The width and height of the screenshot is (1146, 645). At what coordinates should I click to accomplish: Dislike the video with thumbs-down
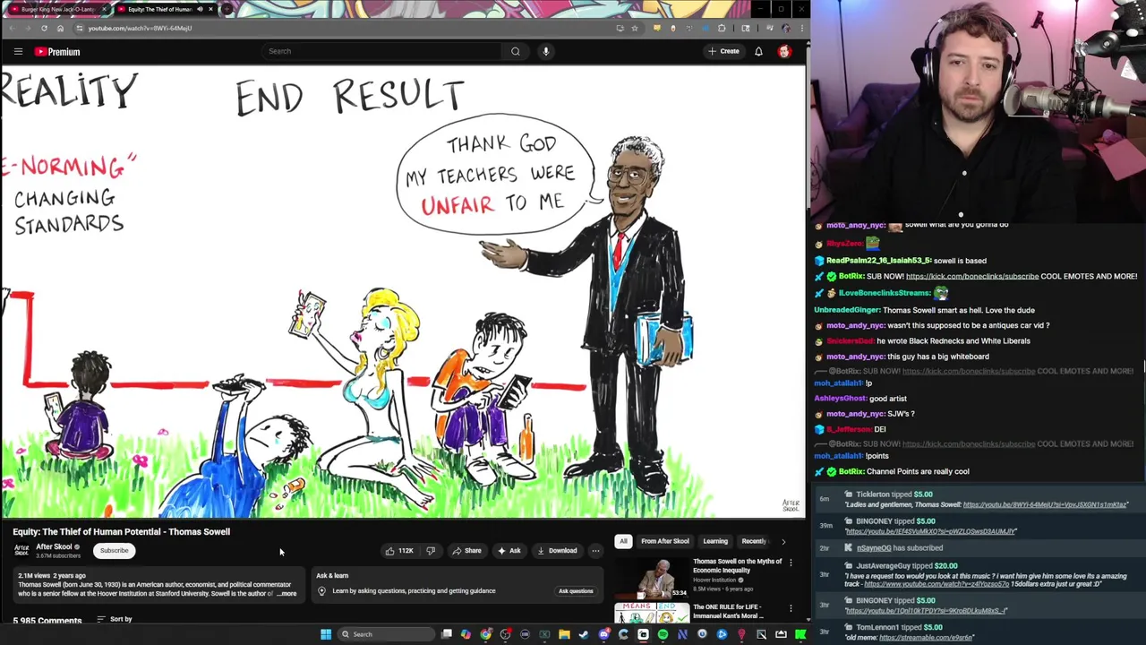[431, 551]
